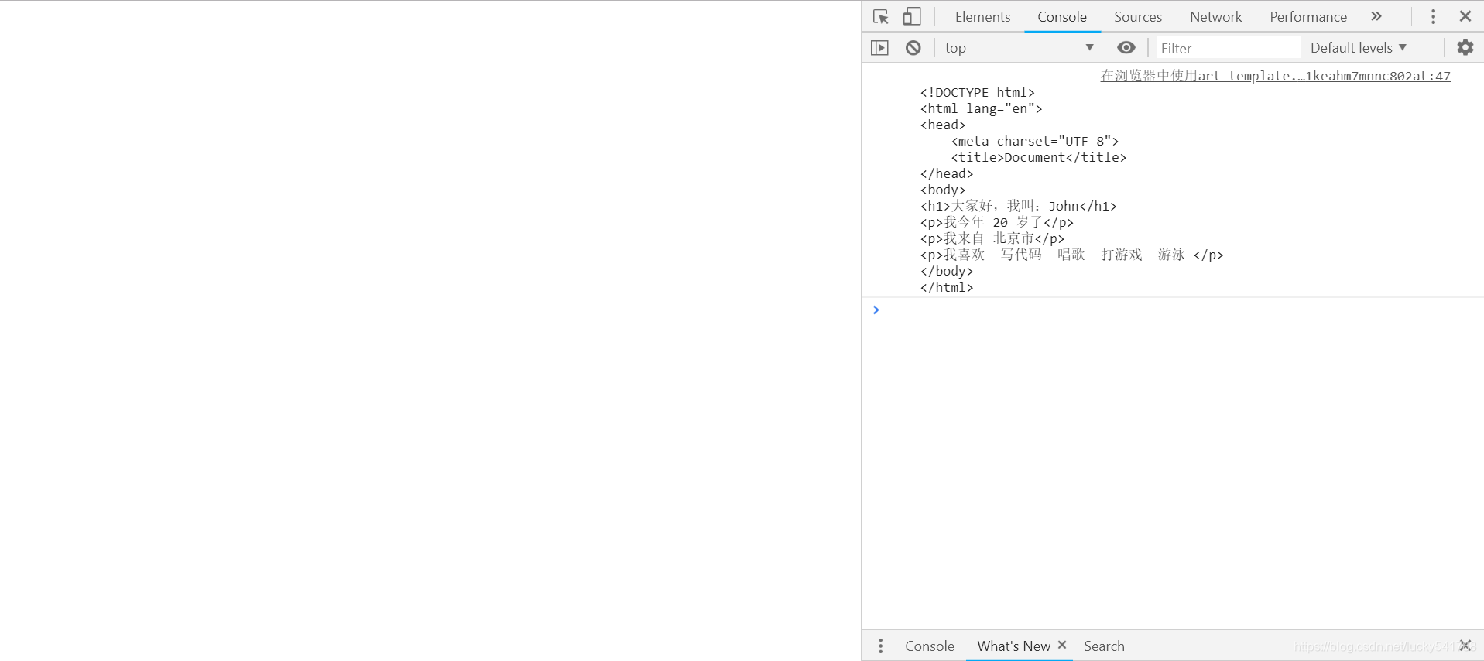Open the Network tab
The height and width of the screenshot is (661, 1484).
coord(1215,17)
